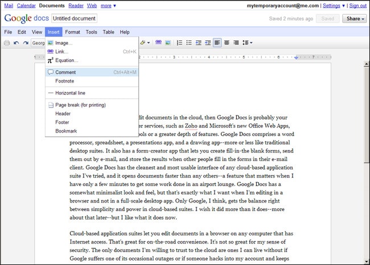370x265 pixels.
Task: Toggle right alignment
Action: (236, 43)
